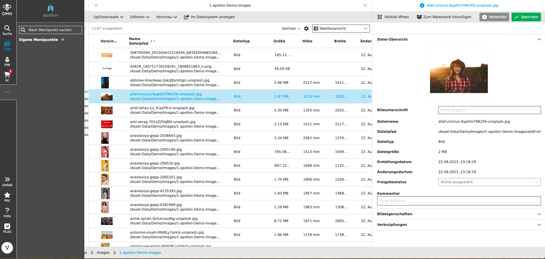Viewport: 545px width, 259px height.
Task: Click the Verwerfen button
Action: click(494, 17)
